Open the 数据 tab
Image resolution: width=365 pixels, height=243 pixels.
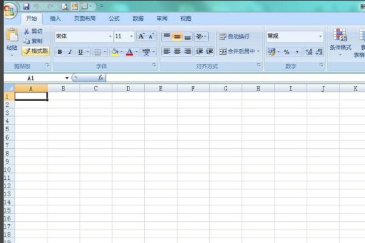tap(138, 18)
